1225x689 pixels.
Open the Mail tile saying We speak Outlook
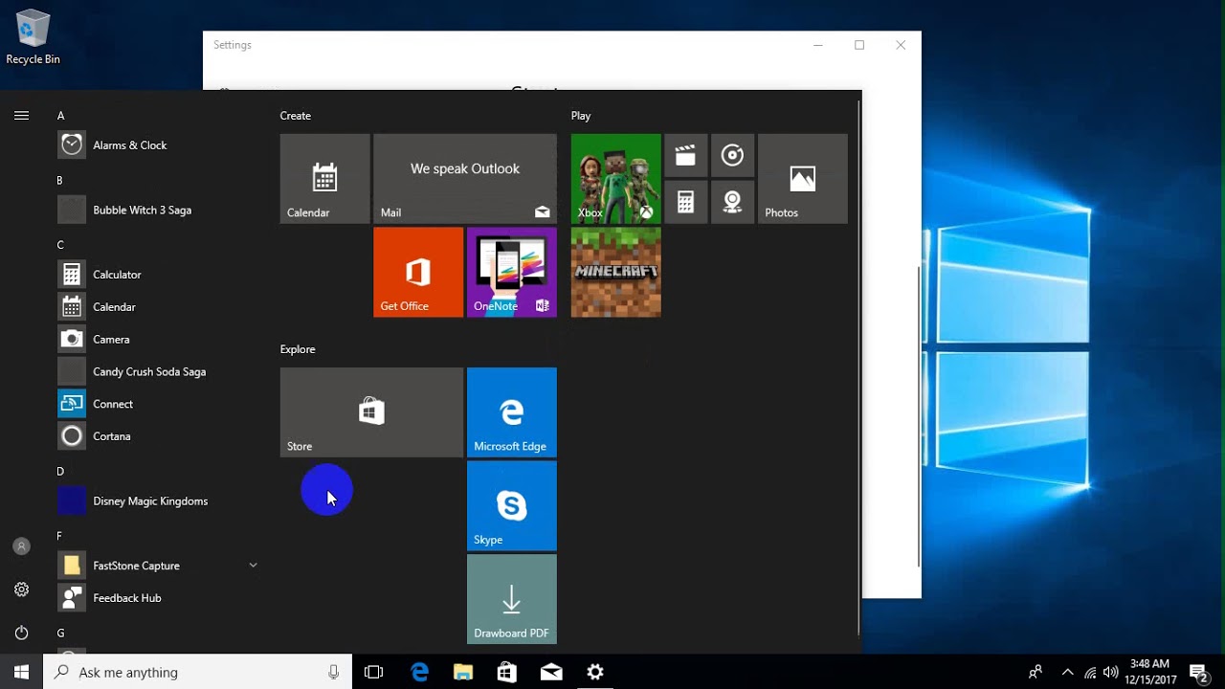tap(465, 179)
